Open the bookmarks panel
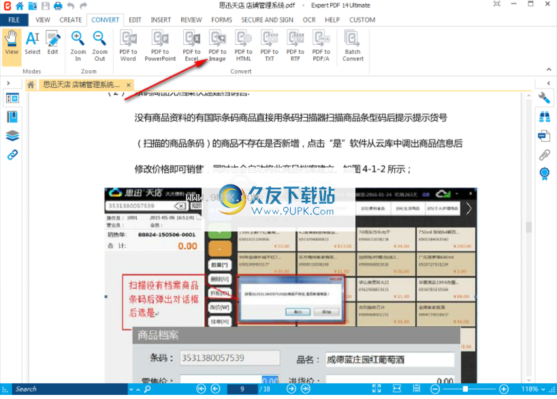 point(12,117)
